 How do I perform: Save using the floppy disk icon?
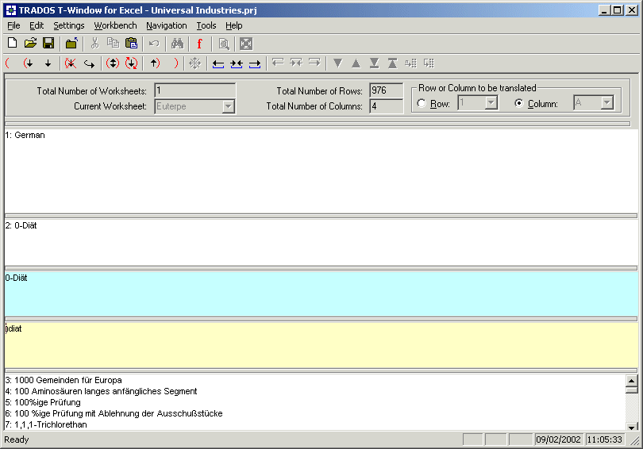pos(48,44)
